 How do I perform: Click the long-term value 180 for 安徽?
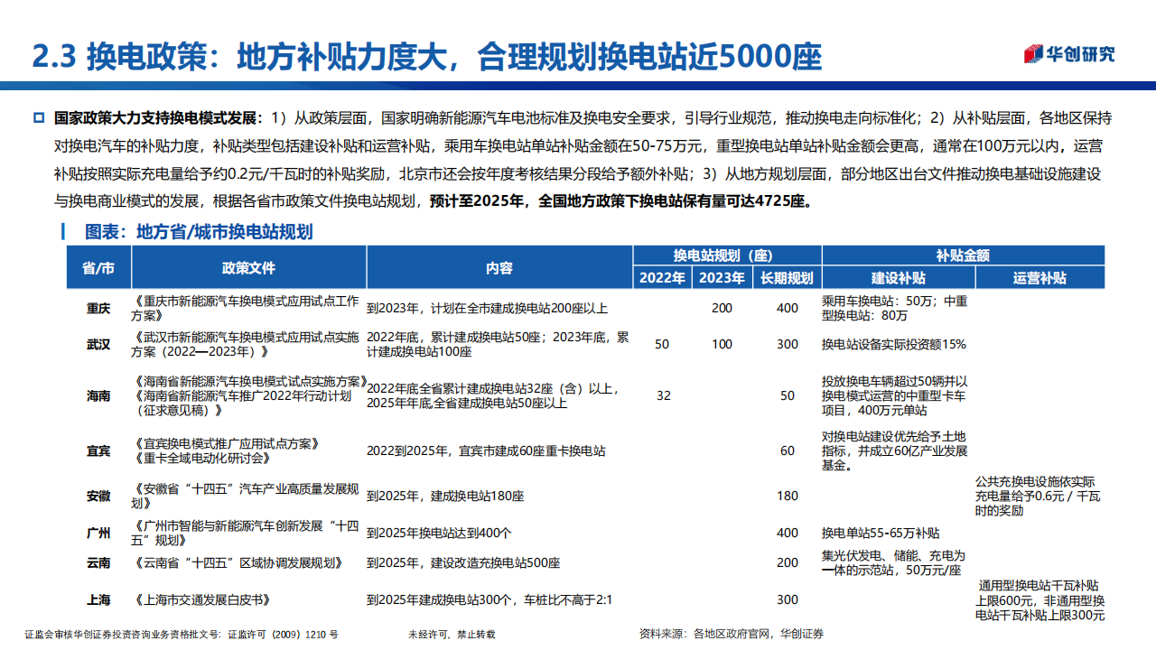[788, 496]
